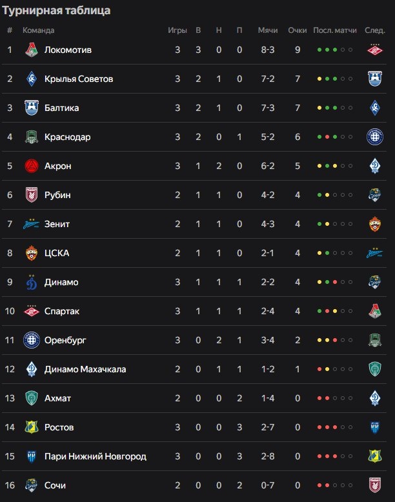Click the yellow Ростов team crest
The image size is (395, 502).
32,427
